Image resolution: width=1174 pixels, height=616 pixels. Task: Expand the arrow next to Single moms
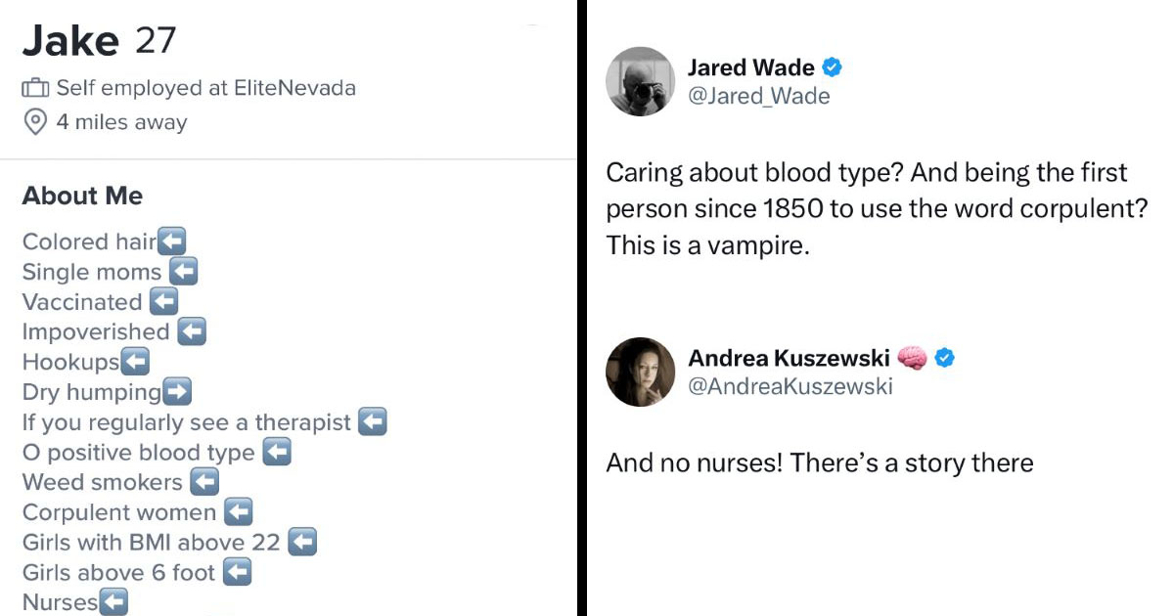(x=183, y=272)
